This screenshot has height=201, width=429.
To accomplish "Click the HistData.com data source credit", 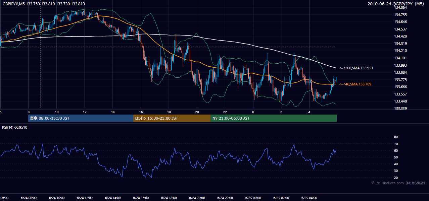I will 398,183.
